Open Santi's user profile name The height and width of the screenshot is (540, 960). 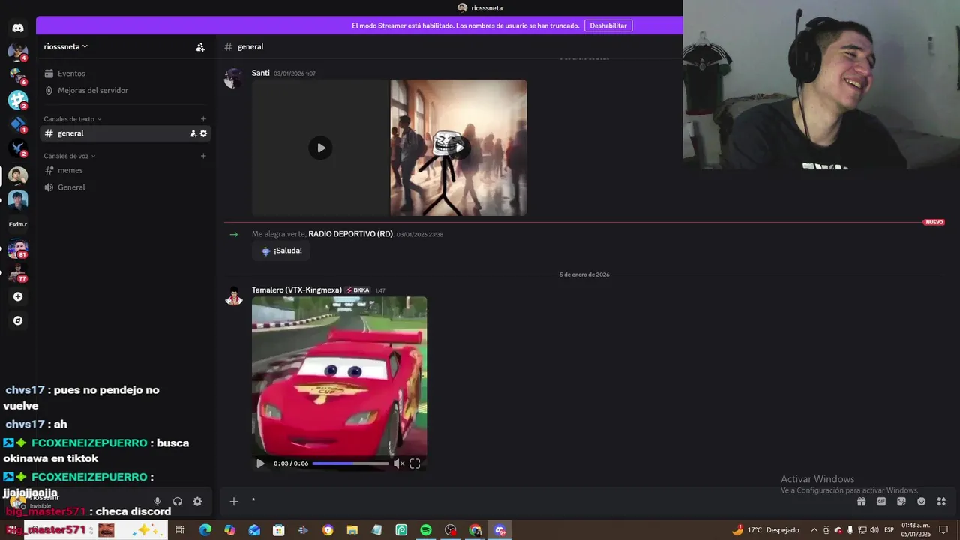pos(261,73)
